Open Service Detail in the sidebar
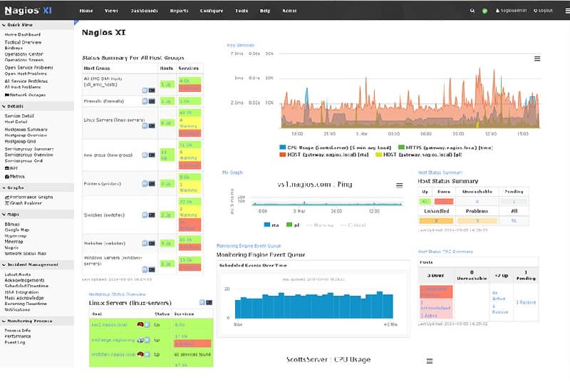 click(19, 115)
